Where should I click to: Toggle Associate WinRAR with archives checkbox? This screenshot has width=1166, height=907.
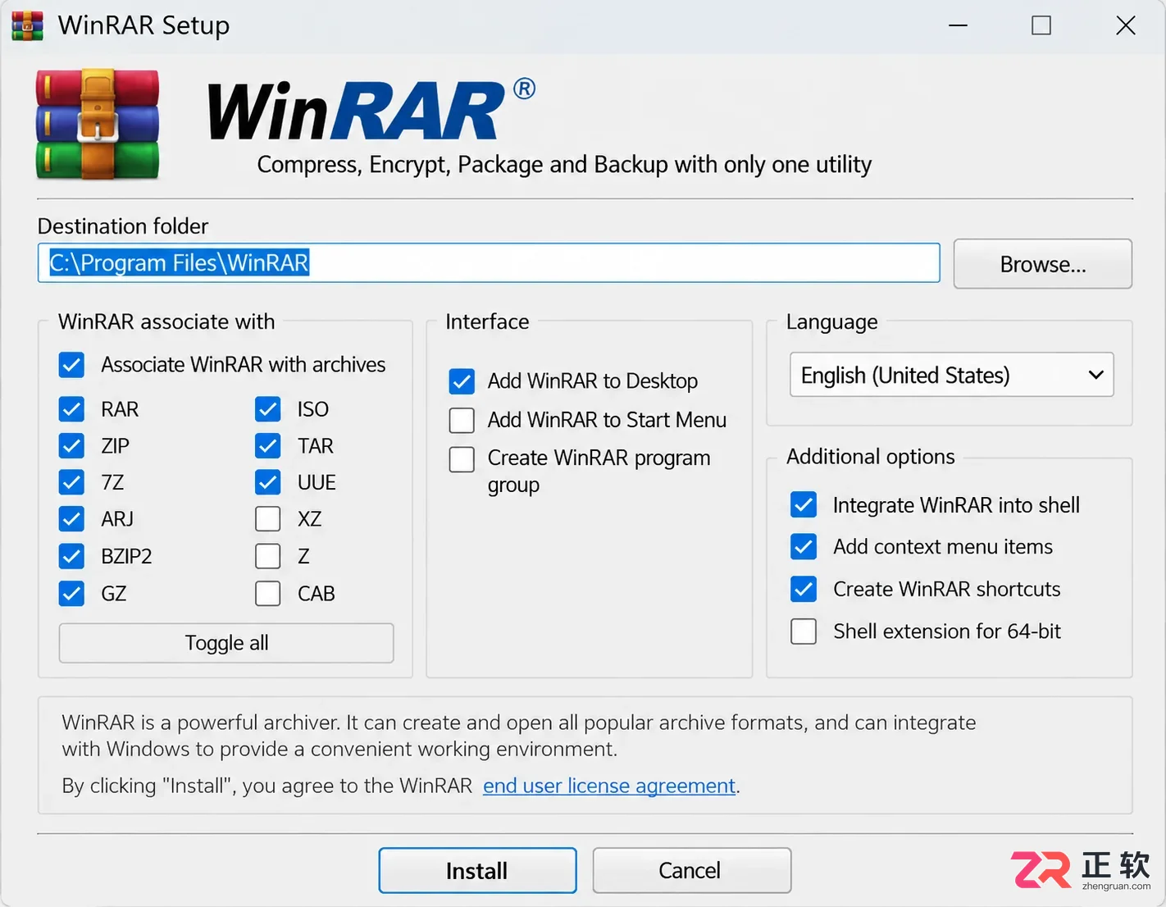click(72, 365)
